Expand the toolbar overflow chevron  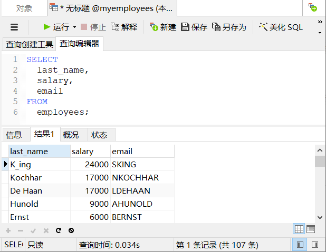pos(320,22)
